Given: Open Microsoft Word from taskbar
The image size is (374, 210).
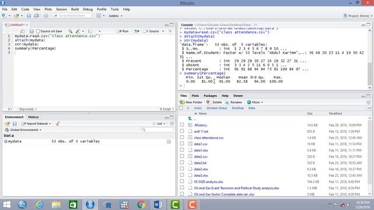Looking at the screenshot, I should [x=158, y=205].
